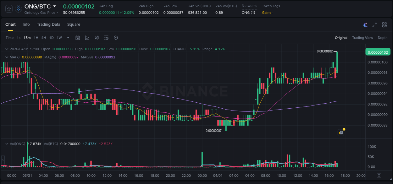Switch chart to Trading View mode
Viewport: 393px width, 184px height.
363,38
